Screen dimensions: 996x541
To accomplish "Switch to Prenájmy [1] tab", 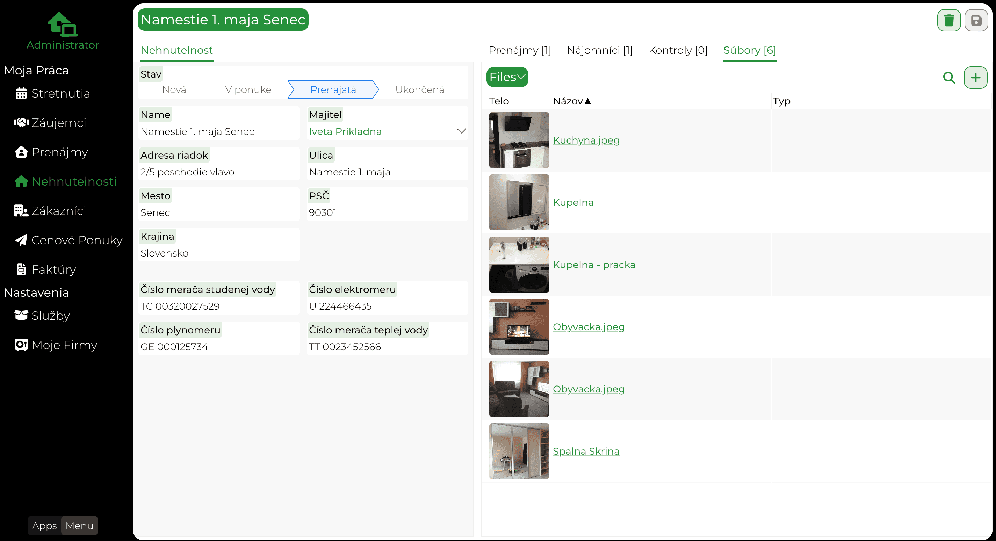I will click(x=519, y=50).
